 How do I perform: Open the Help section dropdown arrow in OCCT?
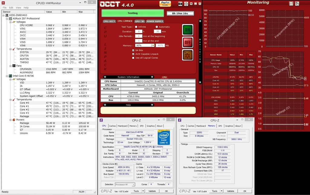[152, 105]
